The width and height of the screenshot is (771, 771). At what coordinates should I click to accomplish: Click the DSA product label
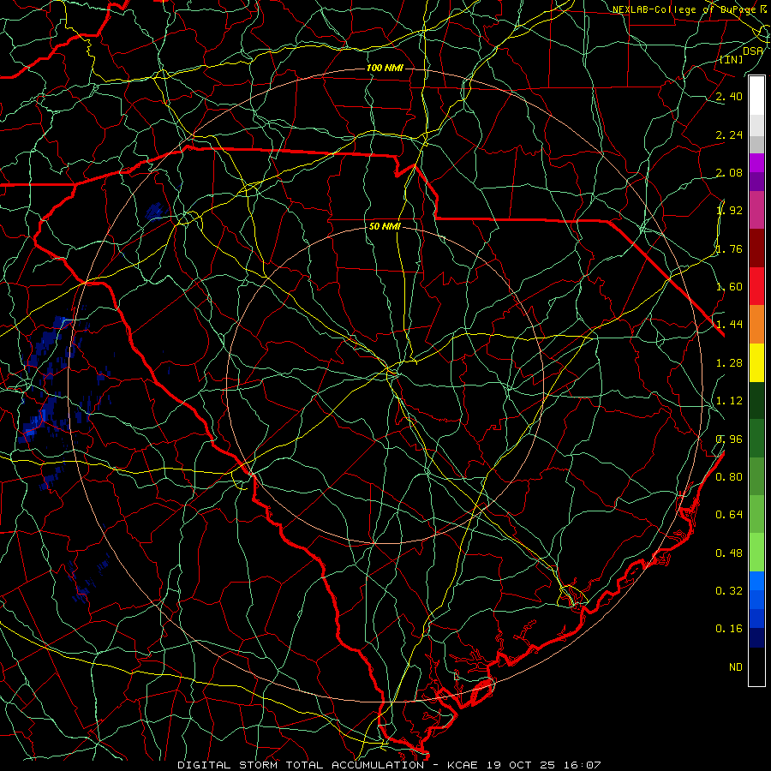coord(753,51)
